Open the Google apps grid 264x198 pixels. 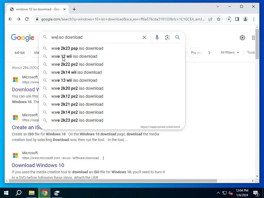click(253, 38)
